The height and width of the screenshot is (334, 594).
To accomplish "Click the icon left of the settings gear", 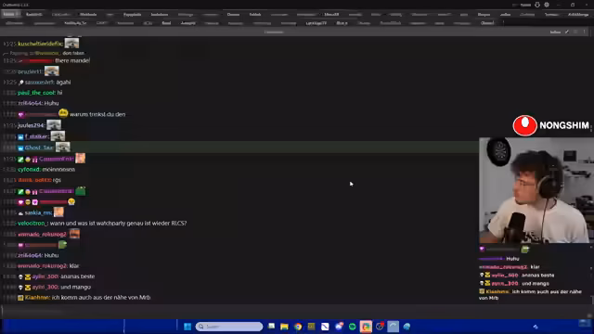I will point(537,5).
